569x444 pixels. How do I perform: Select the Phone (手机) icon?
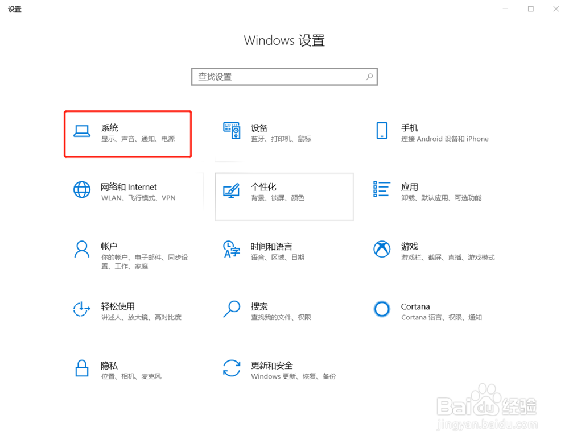[x=382, y=131]
